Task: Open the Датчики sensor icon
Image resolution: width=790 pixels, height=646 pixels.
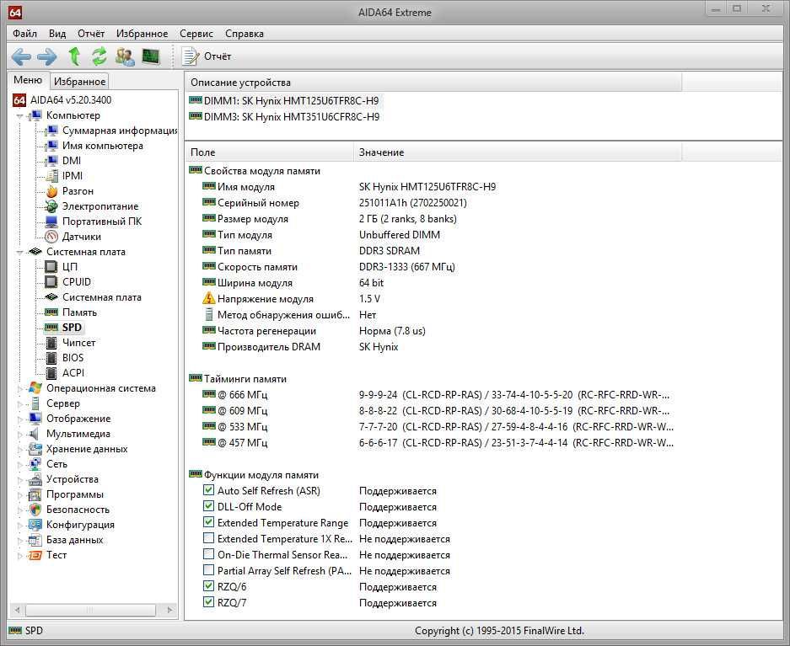Action: [51, 237]
